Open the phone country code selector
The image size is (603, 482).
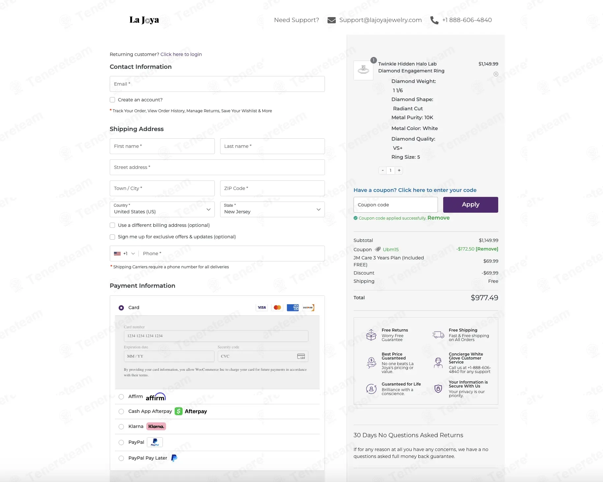[125, 254]
